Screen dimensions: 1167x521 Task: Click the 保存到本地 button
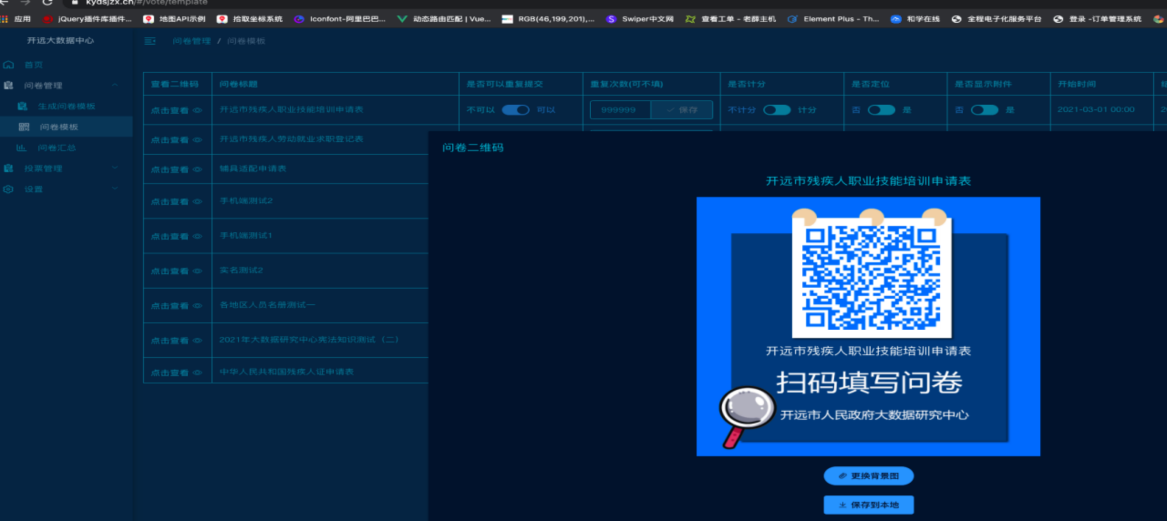[x=868, y=505]
